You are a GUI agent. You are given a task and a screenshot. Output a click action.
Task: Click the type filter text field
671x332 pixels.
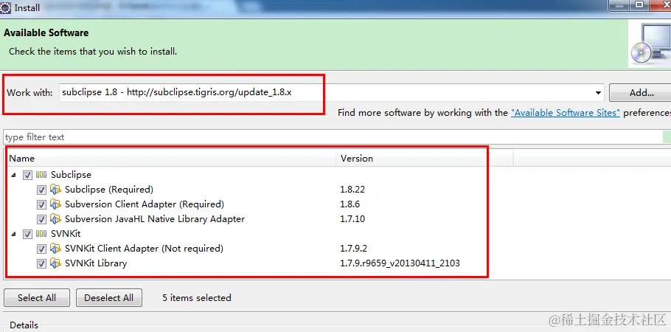[x=332, y=137]
